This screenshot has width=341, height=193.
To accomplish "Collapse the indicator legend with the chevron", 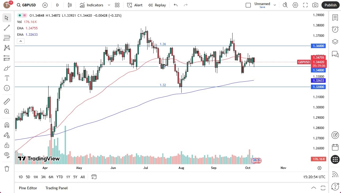I will (x=21, y=41).
